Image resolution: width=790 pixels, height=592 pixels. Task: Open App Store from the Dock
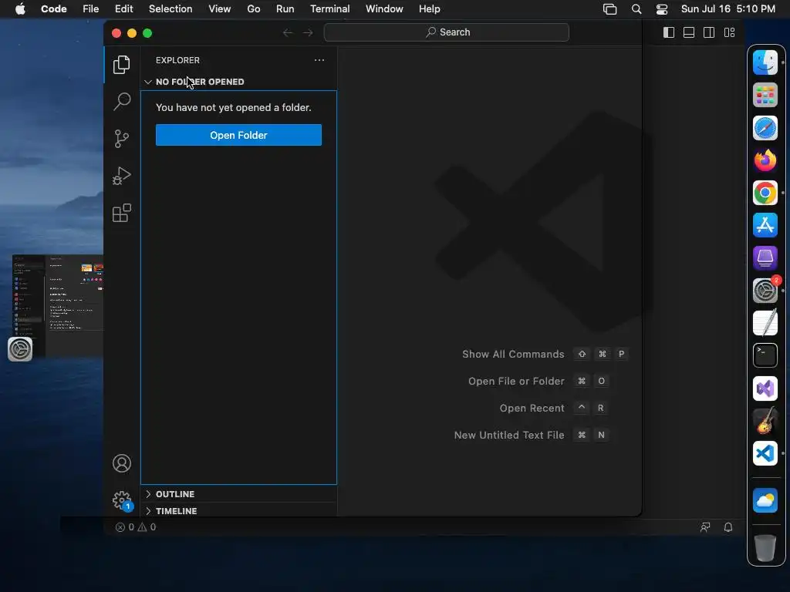pyautogui.click(x=765, y=225)
